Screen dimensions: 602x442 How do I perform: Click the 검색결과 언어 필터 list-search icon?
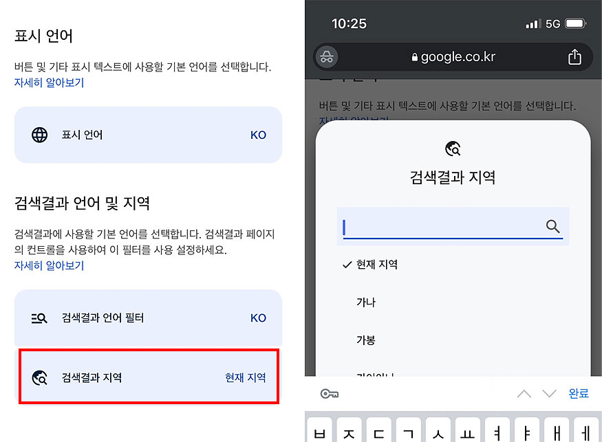39,318
